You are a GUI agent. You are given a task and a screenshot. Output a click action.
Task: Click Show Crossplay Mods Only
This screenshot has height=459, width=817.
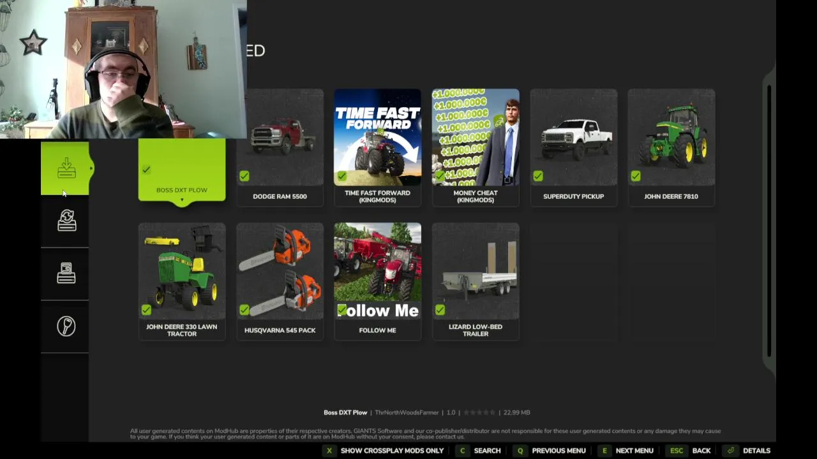tap(392, 451)
